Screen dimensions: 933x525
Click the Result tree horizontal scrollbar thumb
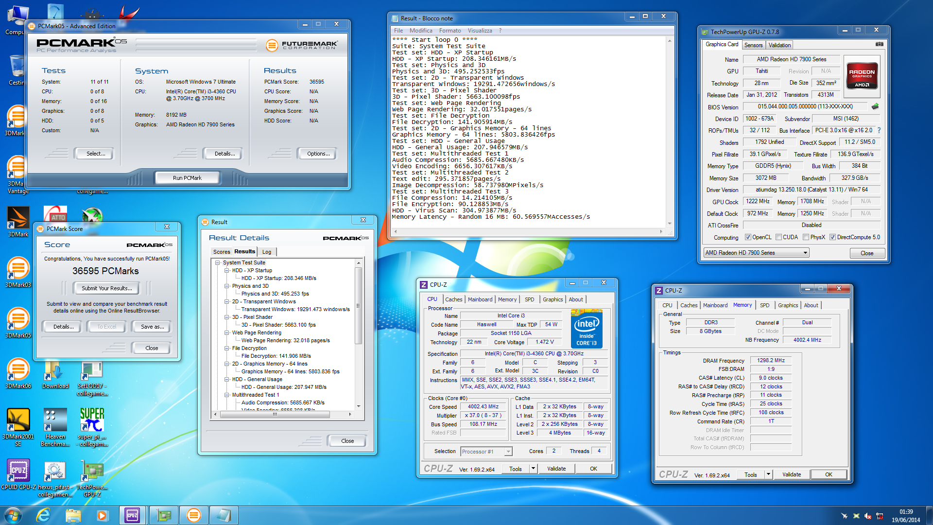[x=275, y=414]
